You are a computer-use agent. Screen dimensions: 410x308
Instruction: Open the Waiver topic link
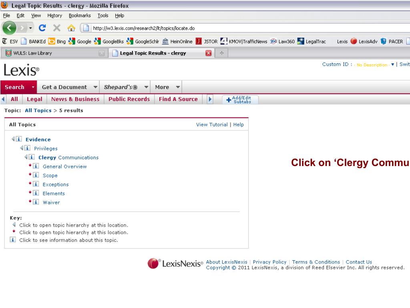(x=51, y=203)
